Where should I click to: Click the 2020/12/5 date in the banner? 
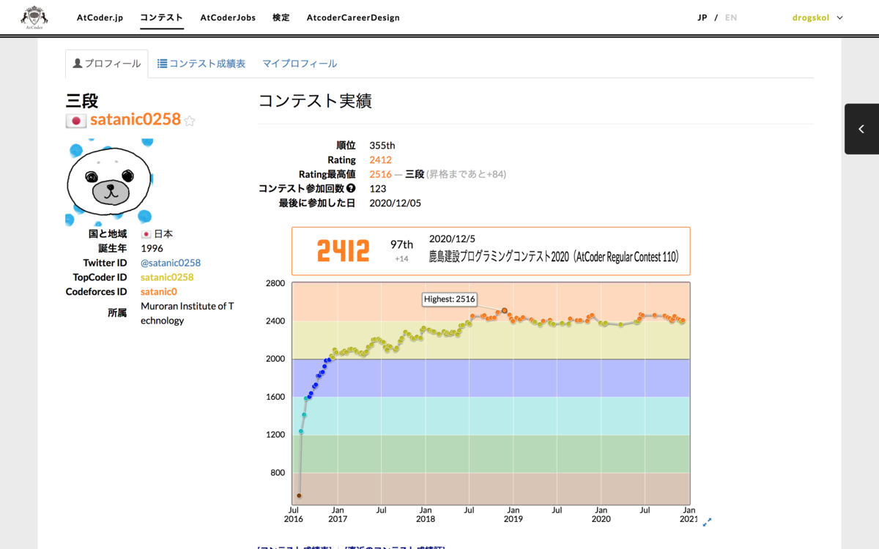pos(453,239)
